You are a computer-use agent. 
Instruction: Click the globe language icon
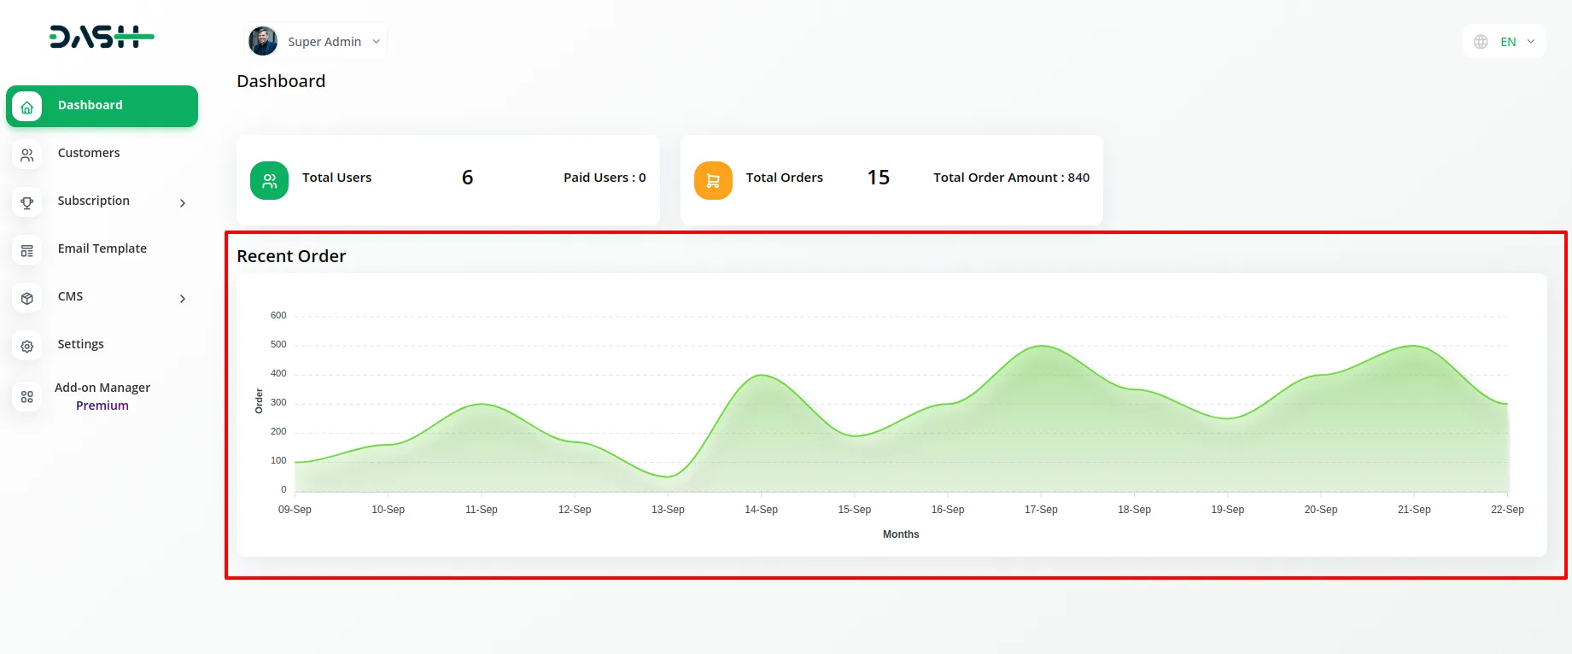pos(1481,42)
